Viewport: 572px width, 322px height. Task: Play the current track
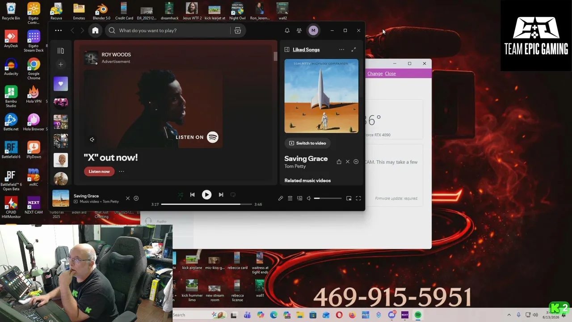[x=206, y=195]
